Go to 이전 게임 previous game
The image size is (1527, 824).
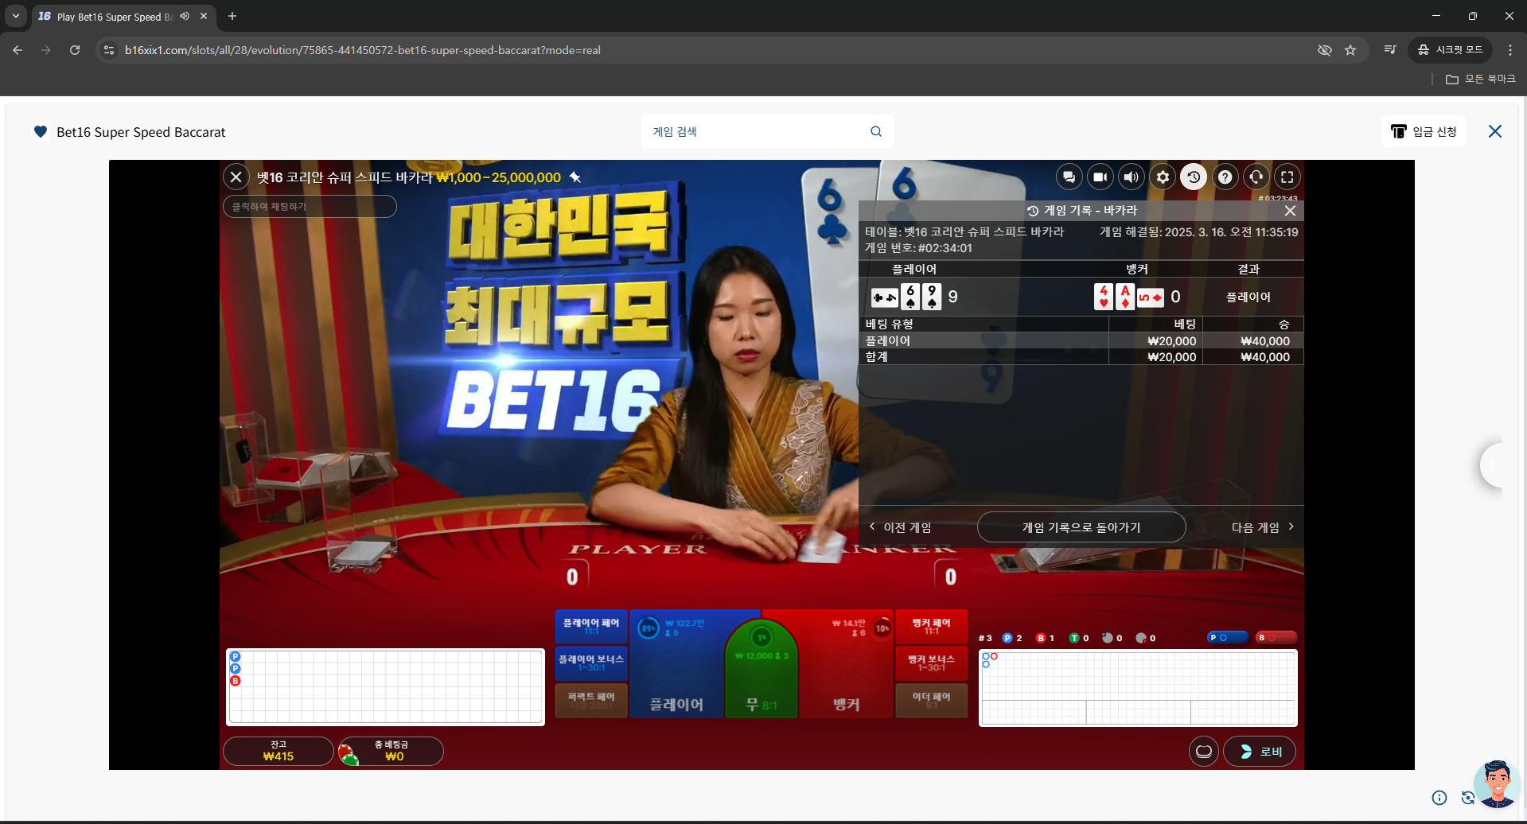(x=900, y=527)
